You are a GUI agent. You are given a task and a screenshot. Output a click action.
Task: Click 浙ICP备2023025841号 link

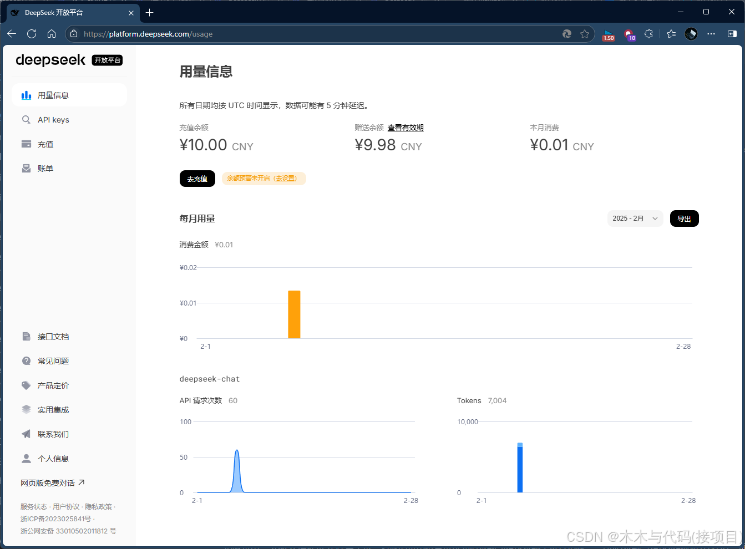55,519
